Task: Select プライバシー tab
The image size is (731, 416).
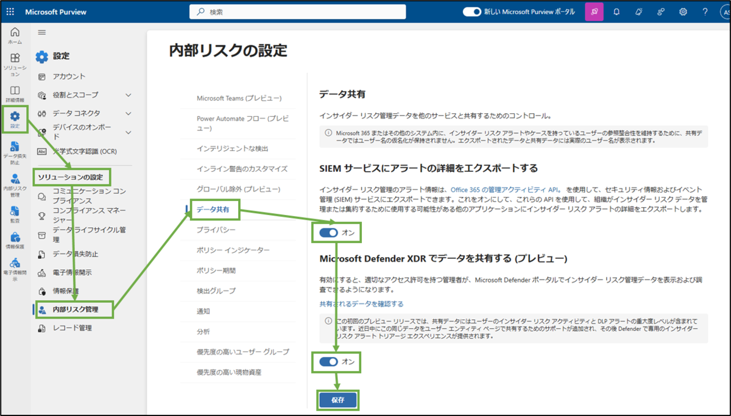Action: click(x=216, y=230)
